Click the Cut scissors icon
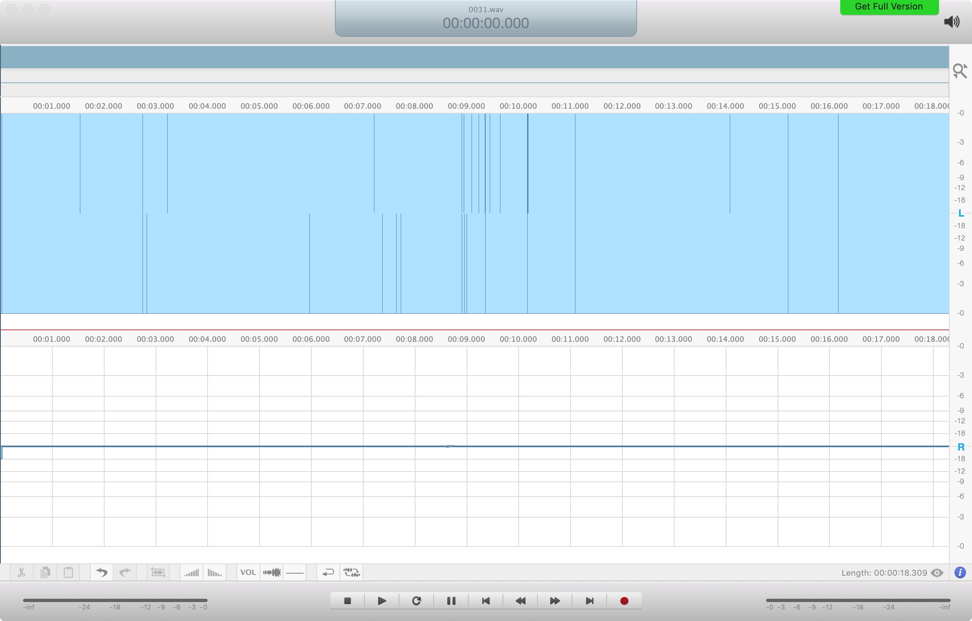972x621 pixels. pyautogui.click(x=21, y=572)
